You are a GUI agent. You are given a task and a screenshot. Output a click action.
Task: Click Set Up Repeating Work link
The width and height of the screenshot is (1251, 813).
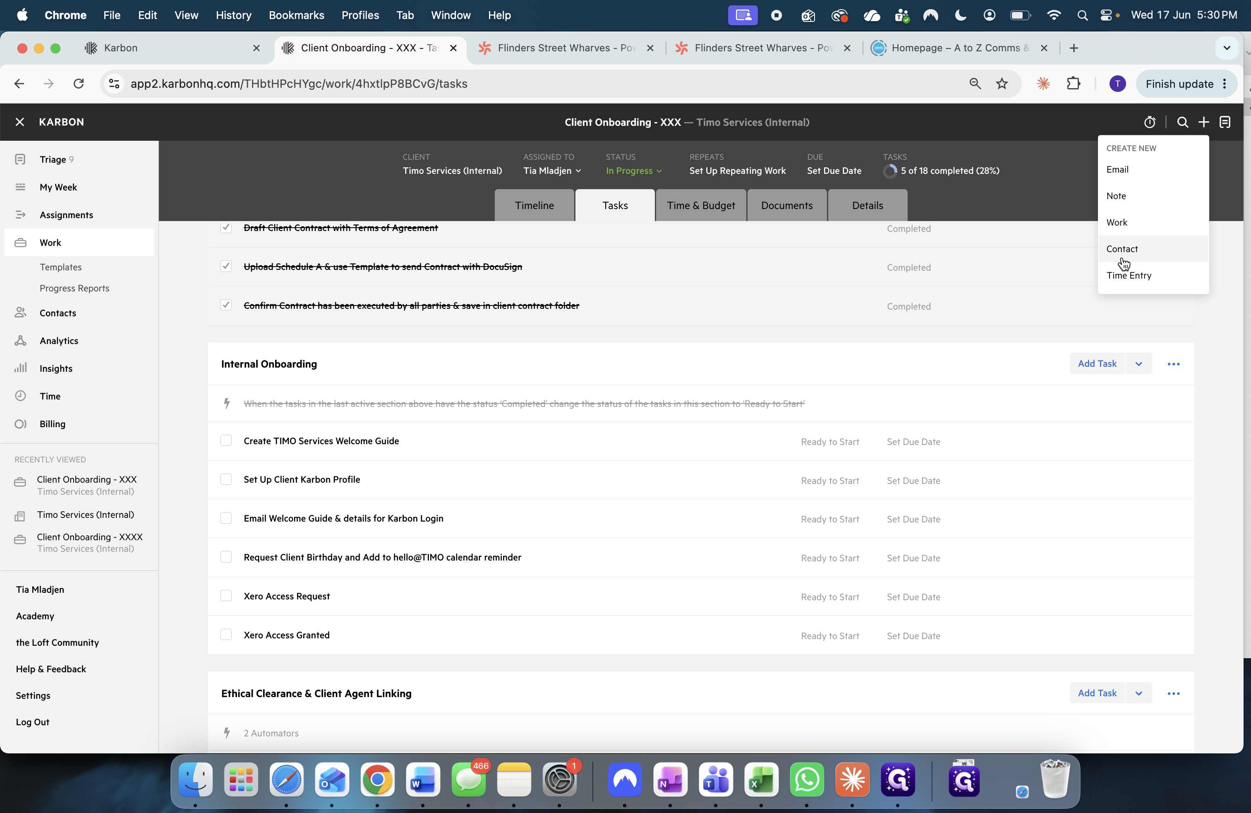point(738,171)
